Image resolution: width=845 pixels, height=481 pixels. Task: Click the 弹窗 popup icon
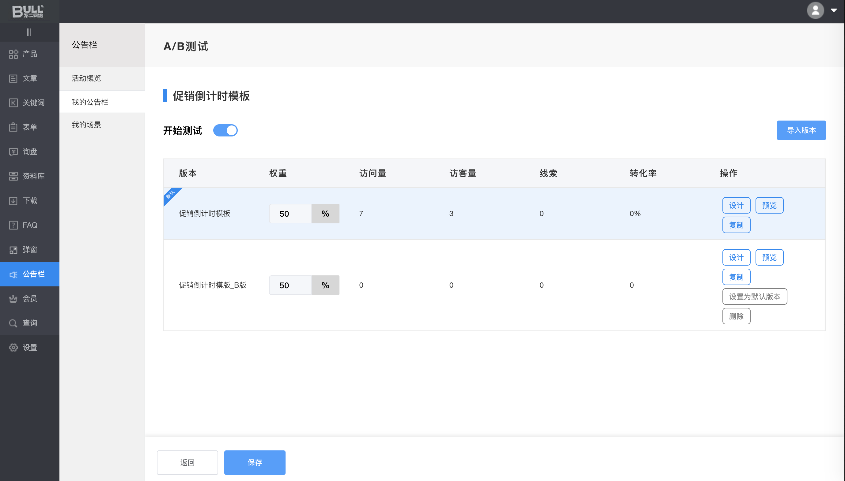click(x=13, y=250)
